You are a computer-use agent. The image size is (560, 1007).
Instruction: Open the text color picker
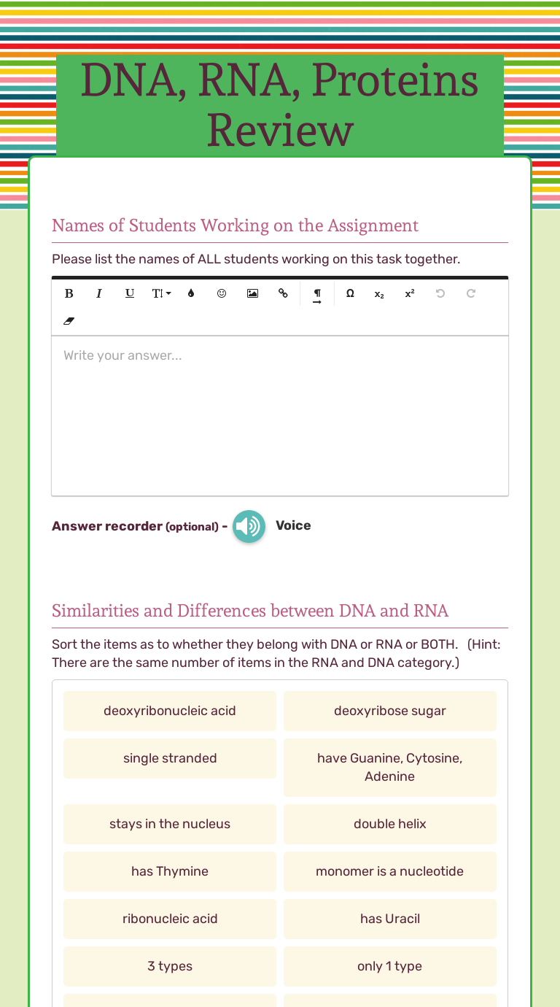click(x=191, y=293)
